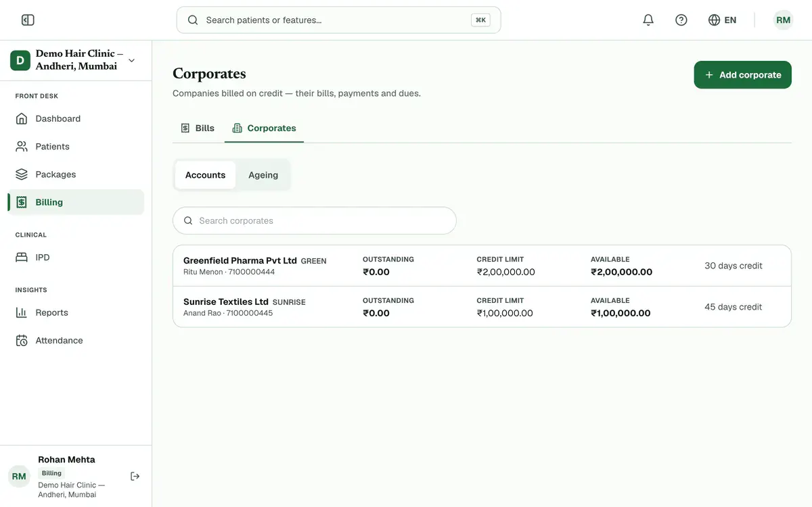Image resolution: width=812 pixels, height=507 pixels.
Task: Go to Attendance page
Action: click(x=76, y=341)
